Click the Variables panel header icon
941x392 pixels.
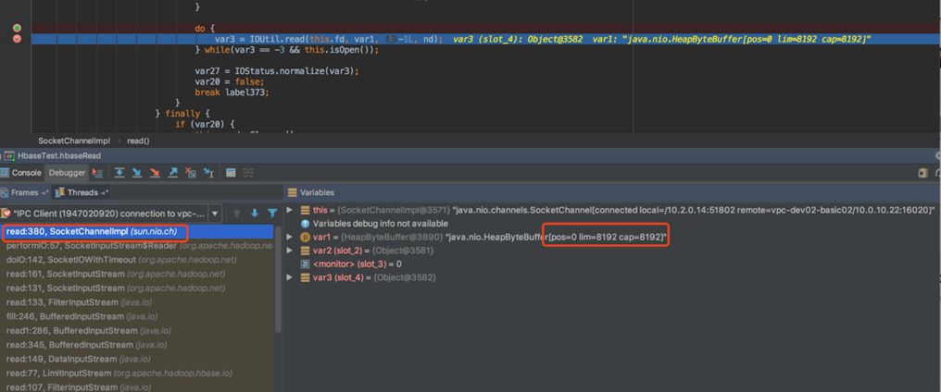pyautogui.click(x=293, y=192)
